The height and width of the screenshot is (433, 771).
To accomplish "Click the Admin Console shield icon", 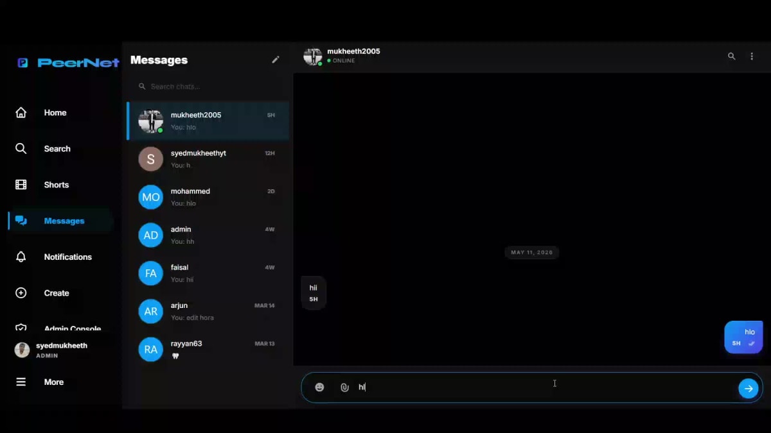I will point(21,328).
